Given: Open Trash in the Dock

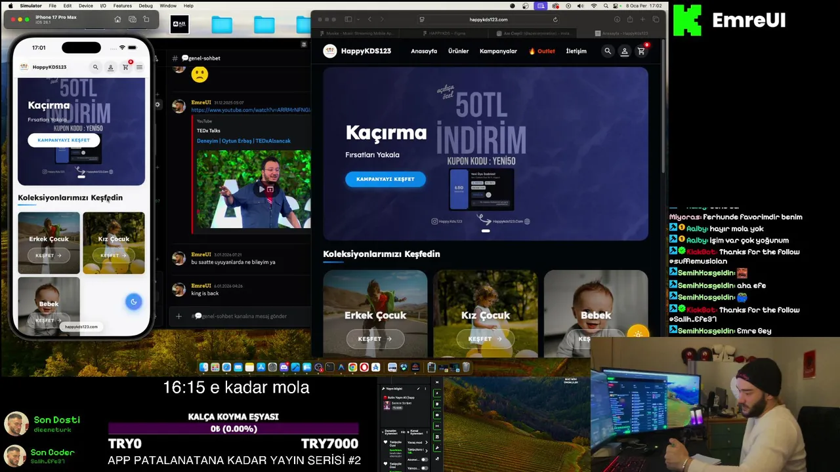Looking at the screenshot, I should (466, 367).
